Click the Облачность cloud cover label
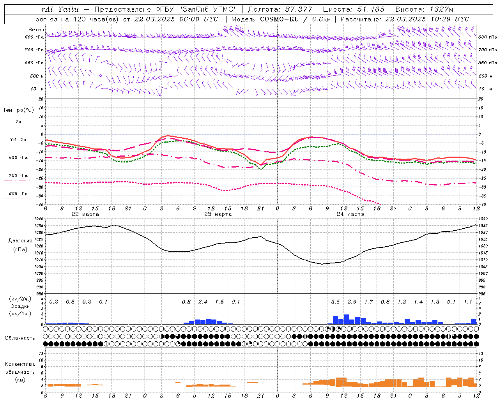The width and height of the screenshot is (499, 399). click(x=20, y=338)
